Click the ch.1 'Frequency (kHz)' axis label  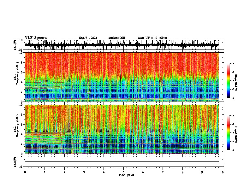18,73
